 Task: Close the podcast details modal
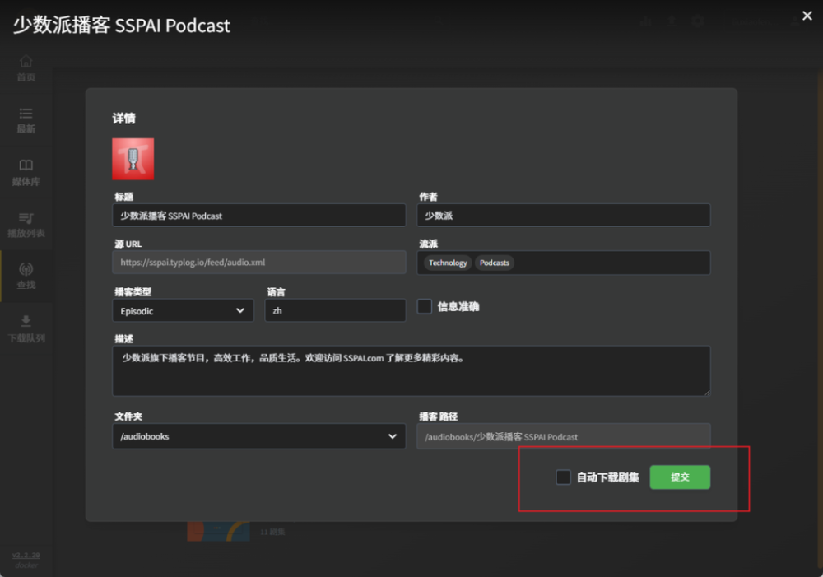coord(807,16)
